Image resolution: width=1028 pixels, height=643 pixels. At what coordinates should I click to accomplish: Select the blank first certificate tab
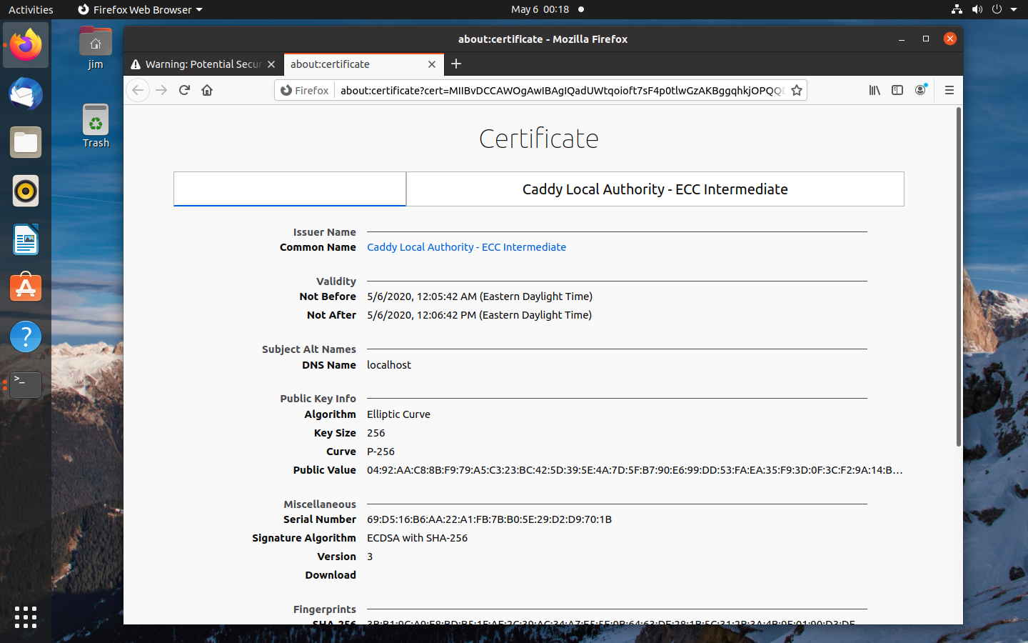click(x=290, y=189)
